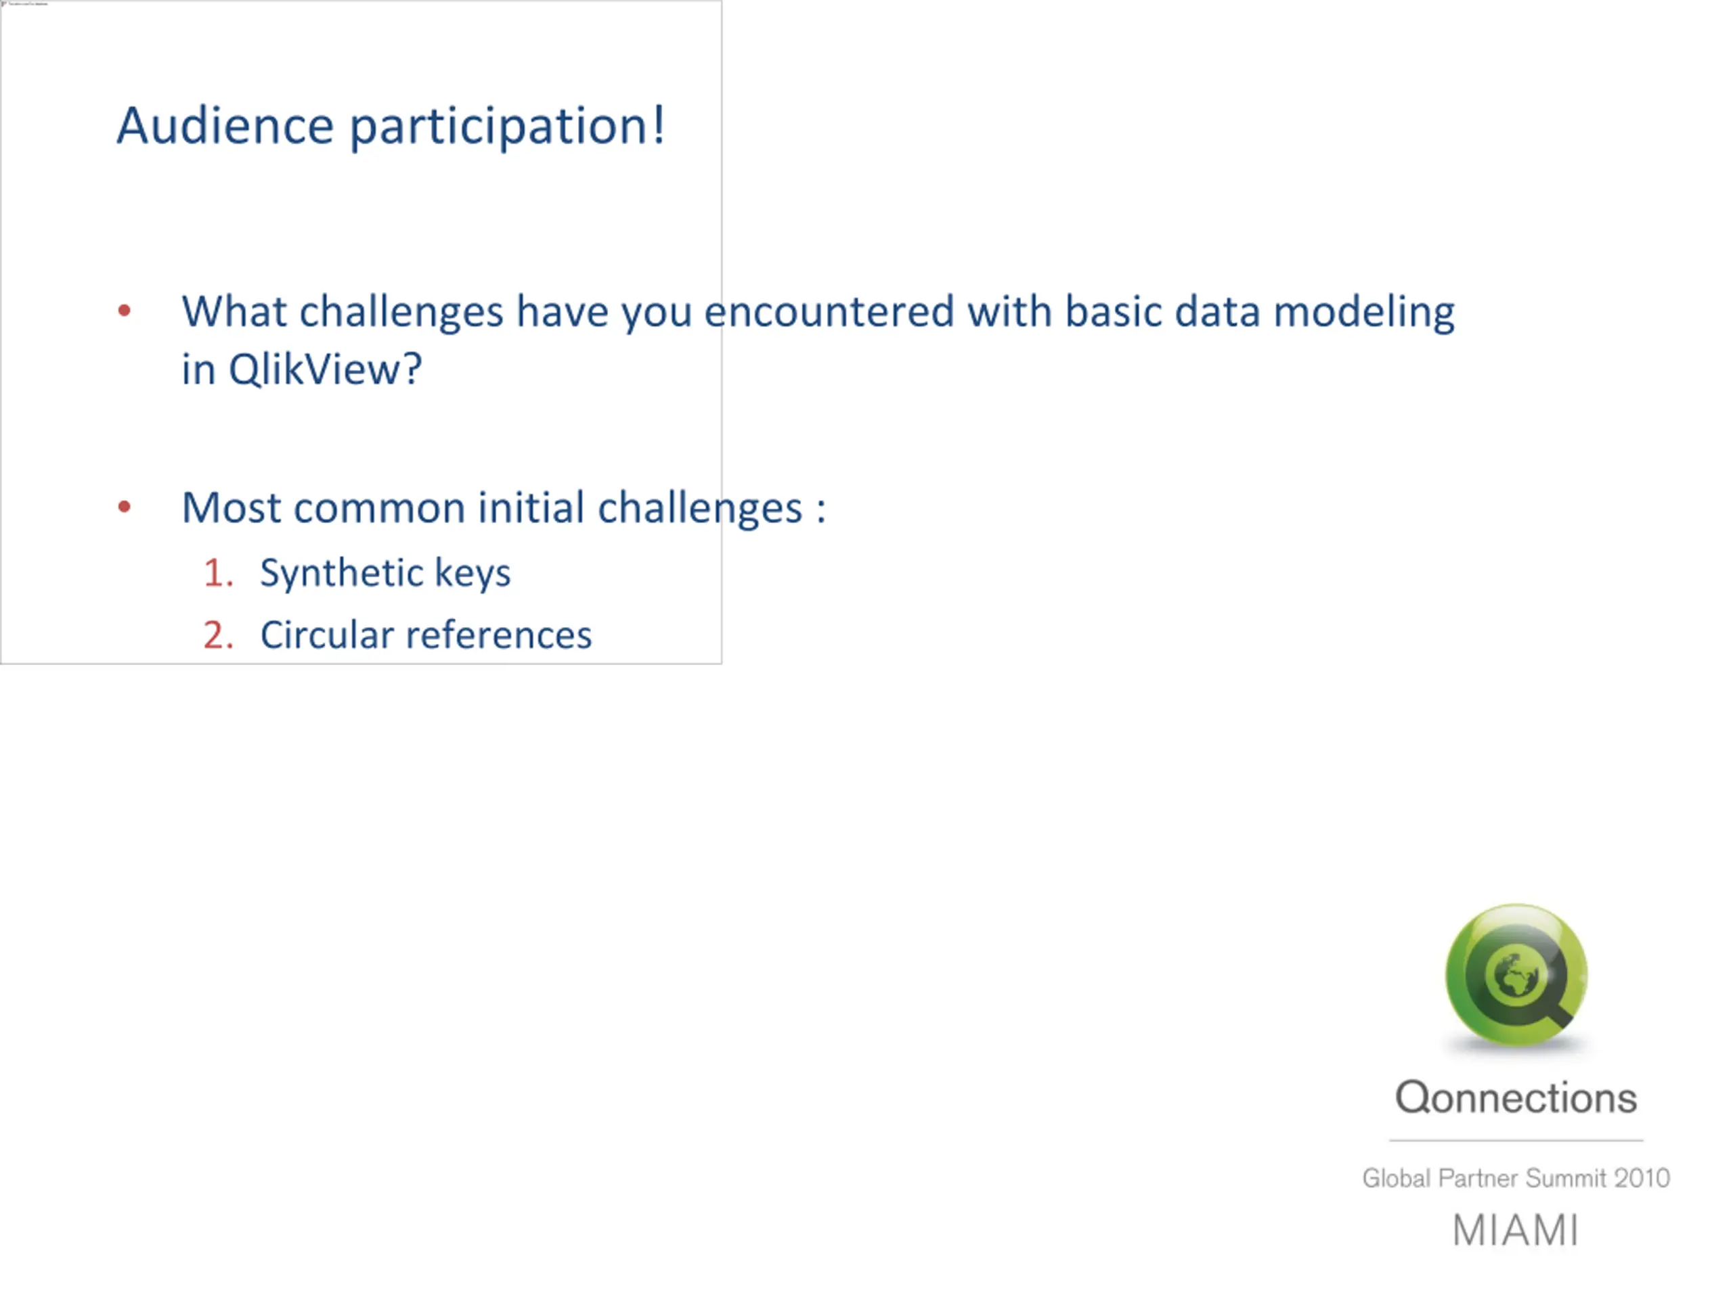Click the divider line under Qonnections
Screen dimensions: 1733x1299
1516,1141
